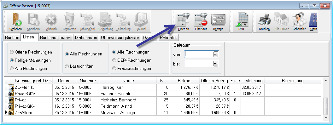Select Alle Rechnungen in first option group
Screen dimensions: 333x125
pos(12,68)
